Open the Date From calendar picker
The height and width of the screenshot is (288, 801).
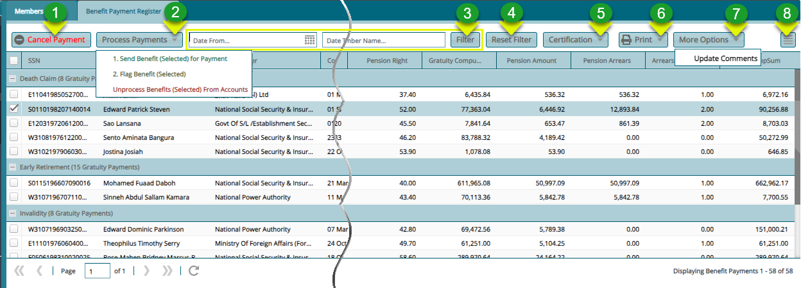click(x=310, y=40)
